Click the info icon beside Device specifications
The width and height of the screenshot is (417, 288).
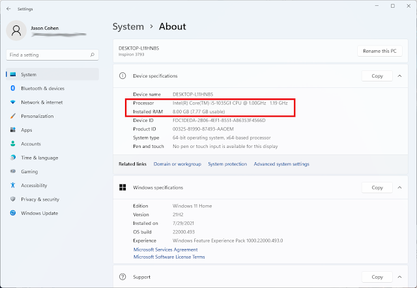[x=122, y=76]
